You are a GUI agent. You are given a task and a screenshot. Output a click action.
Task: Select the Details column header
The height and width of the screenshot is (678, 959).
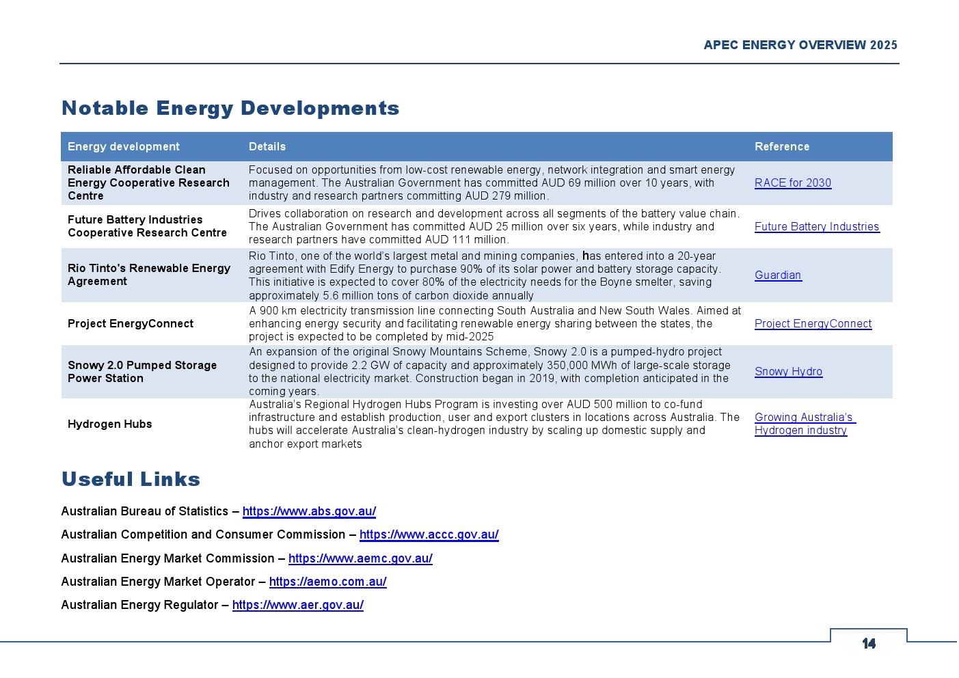pos(267,147)
